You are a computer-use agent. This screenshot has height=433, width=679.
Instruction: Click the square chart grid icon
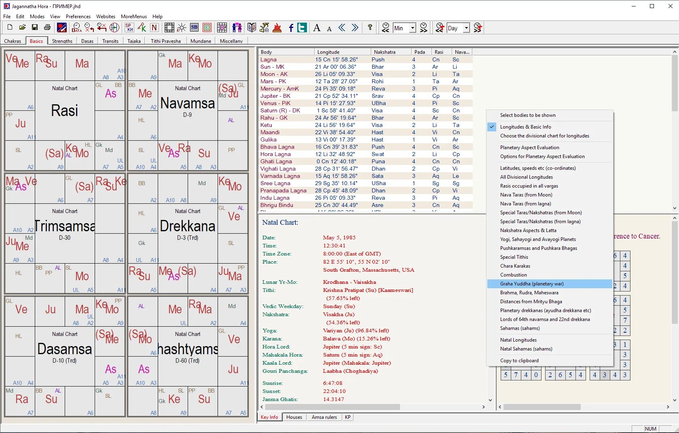[169, 27]
